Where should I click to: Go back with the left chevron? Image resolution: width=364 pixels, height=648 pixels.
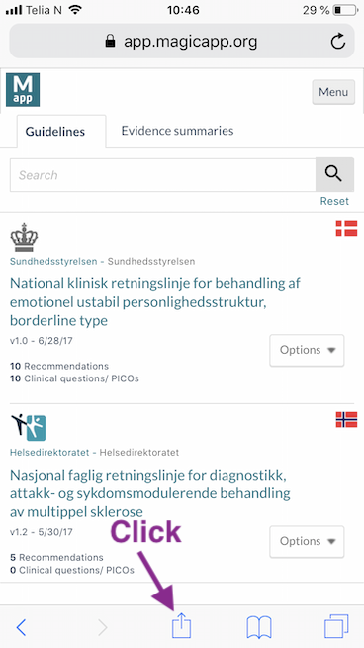coord(21,628)
